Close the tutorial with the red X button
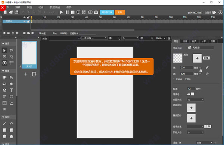The width and height of the screenshot is (224, 145). (x=3, y=7)
